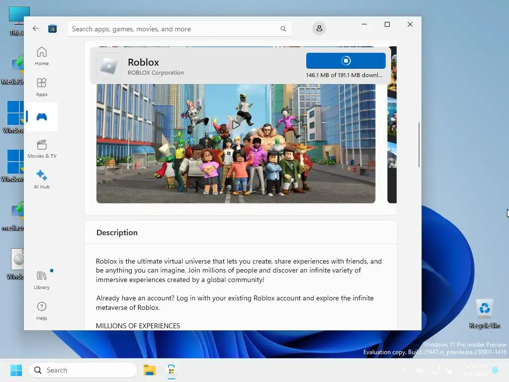Open Apps section in the sidebar
This screenshot has width=509, height=382.
click(42, 87)
